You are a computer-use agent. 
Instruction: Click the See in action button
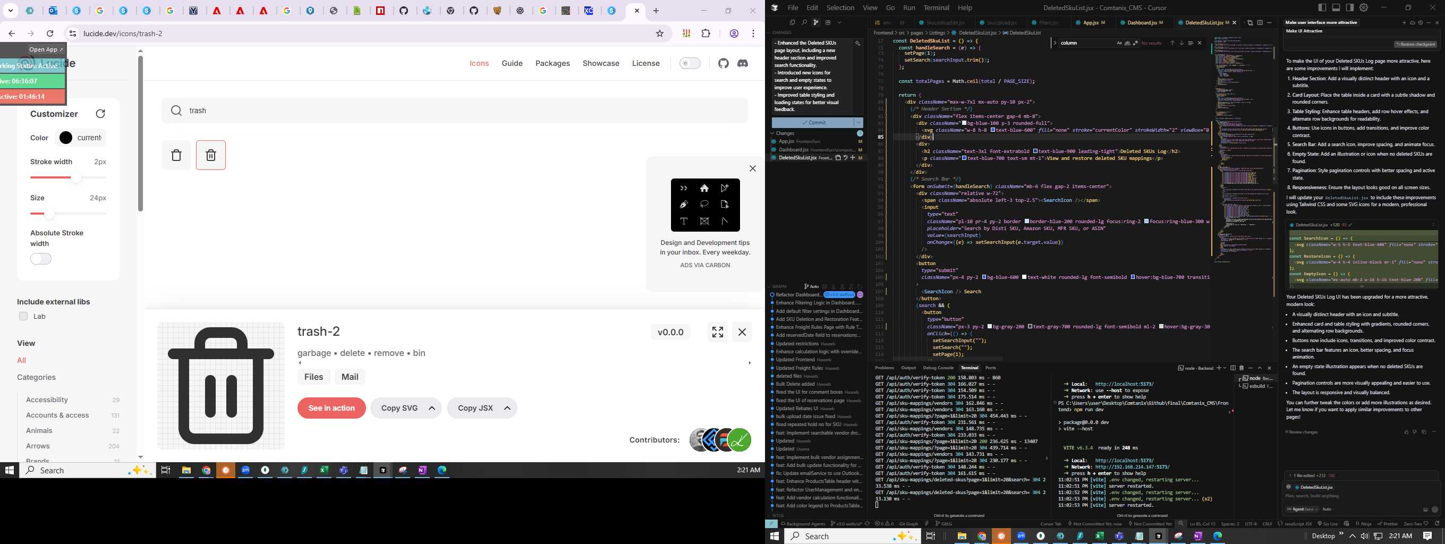pyautogui.click(x=331, y=409)
